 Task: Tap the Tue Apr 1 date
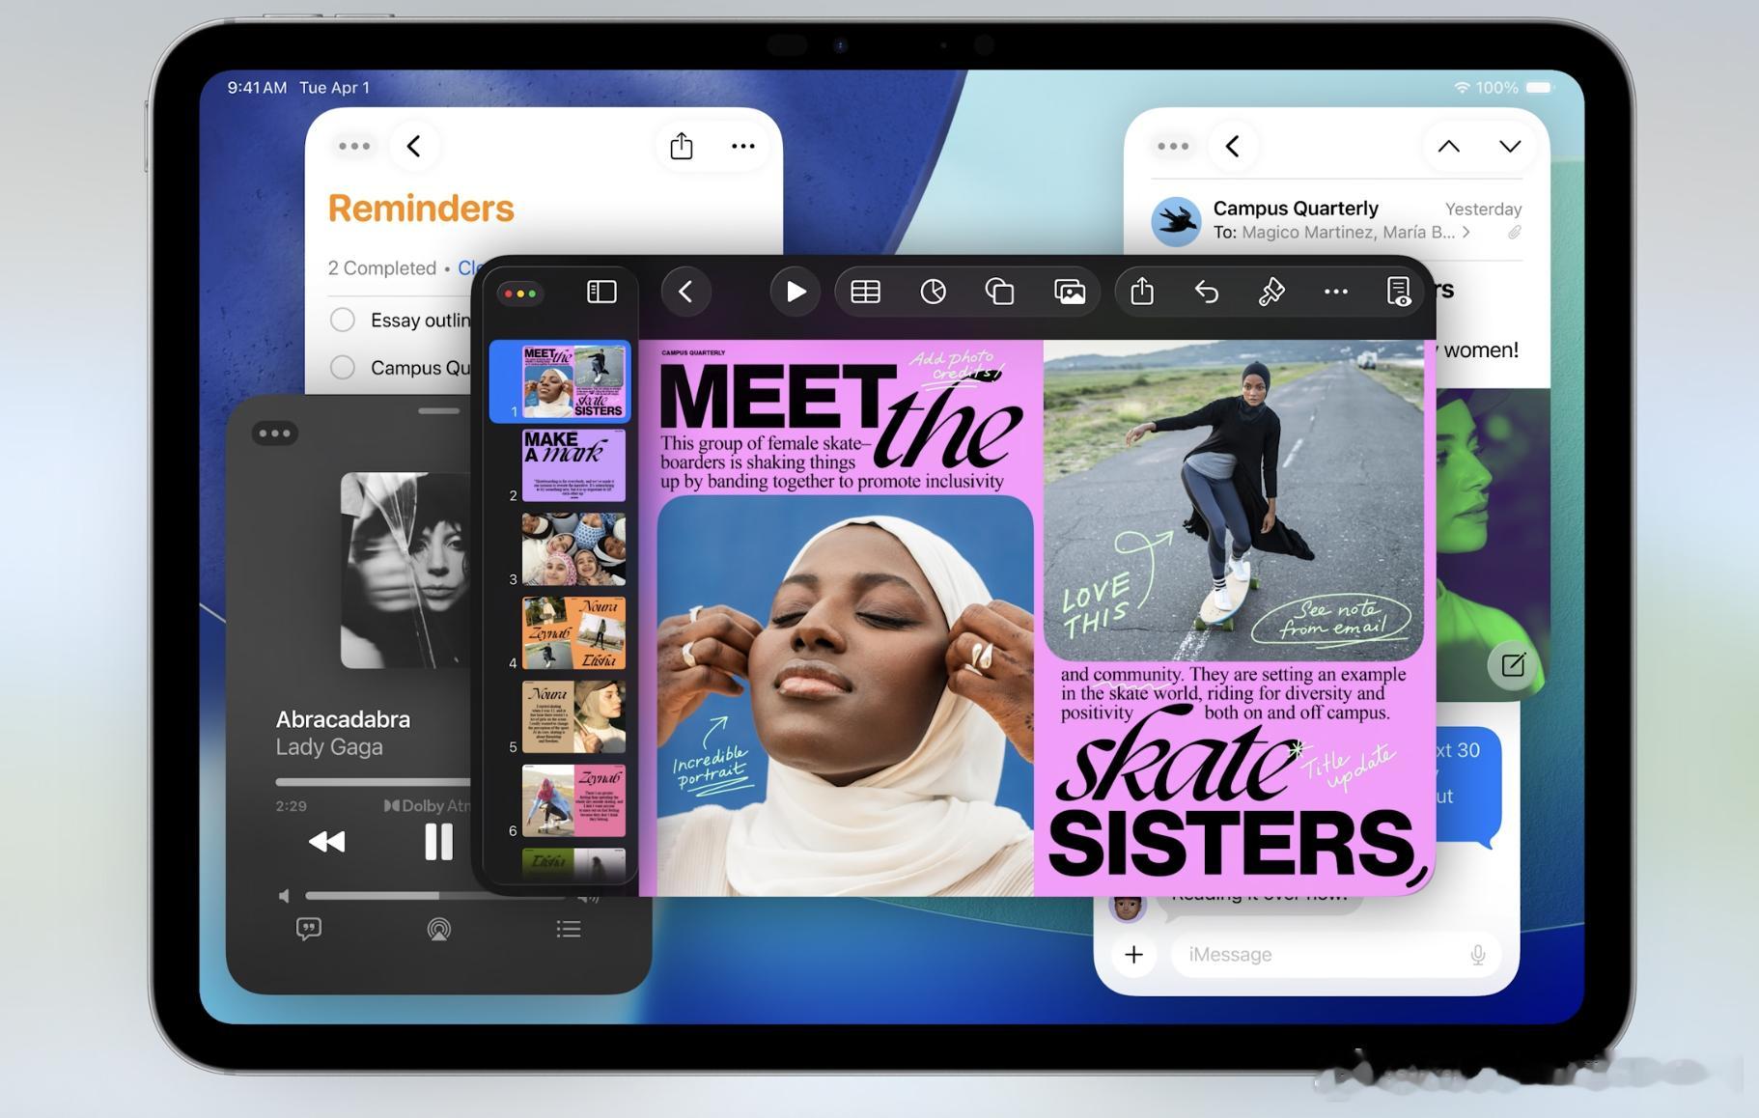(x=334, y=88)
